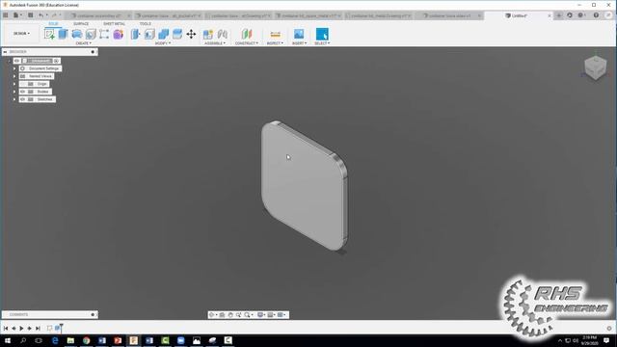This screenshot has height=347, width=617.
Task: Jump to timeline end
Action: (38, 328)
